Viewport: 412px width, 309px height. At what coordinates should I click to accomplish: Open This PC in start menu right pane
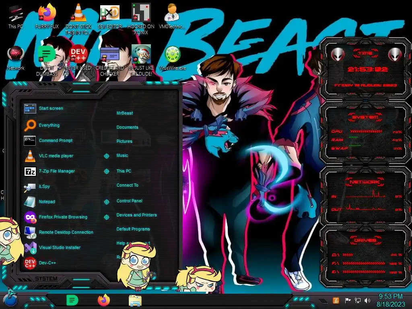tap(124, 171)
